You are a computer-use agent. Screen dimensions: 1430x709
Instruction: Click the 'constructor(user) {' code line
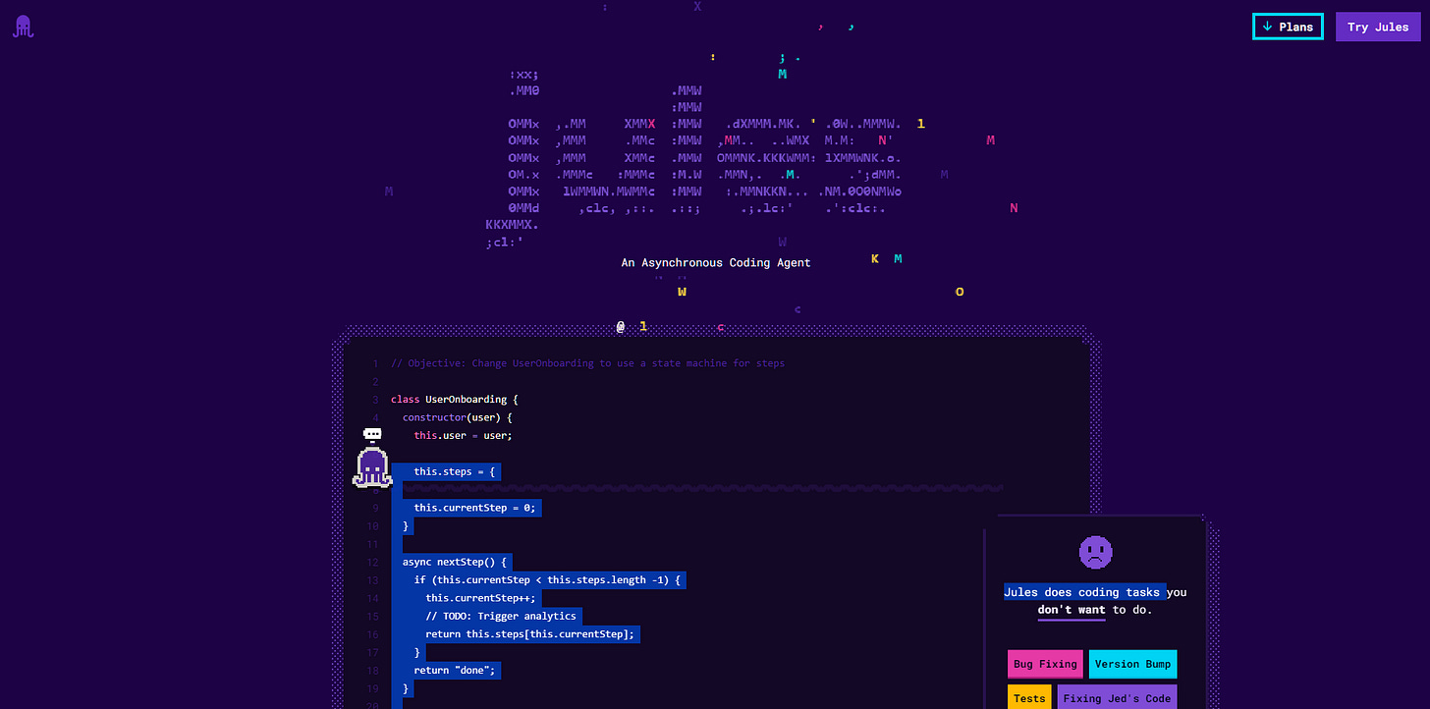pyautogui.click(x=460, y=417)
